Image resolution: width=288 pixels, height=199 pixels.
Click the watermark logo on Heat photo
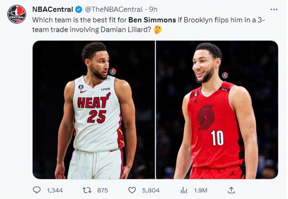113,71
